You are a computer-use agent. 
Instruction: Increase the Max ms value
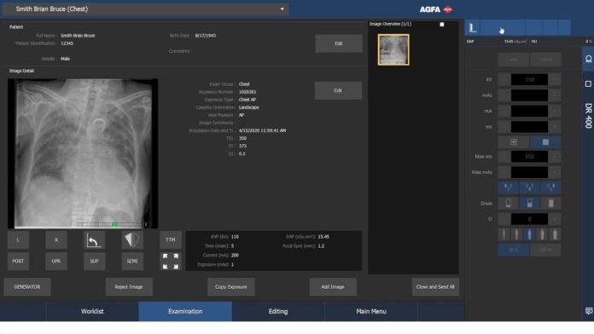pos(556,157)
